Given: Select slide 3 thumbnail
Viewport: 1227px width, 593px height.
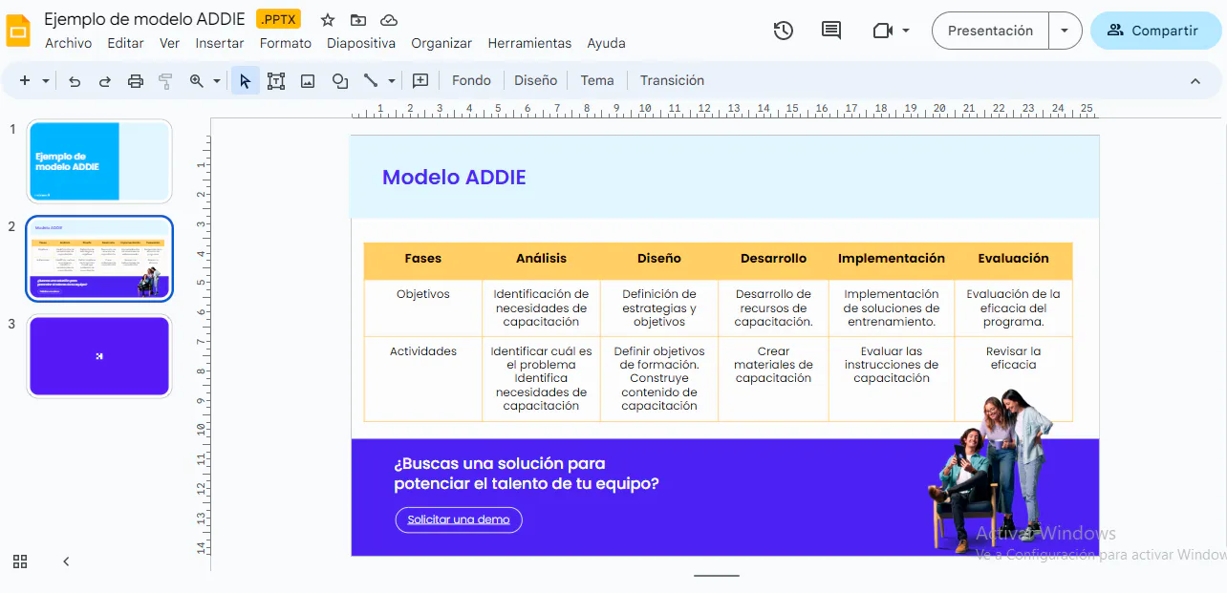Looking at the screenshot, I should tap(99, 355).
